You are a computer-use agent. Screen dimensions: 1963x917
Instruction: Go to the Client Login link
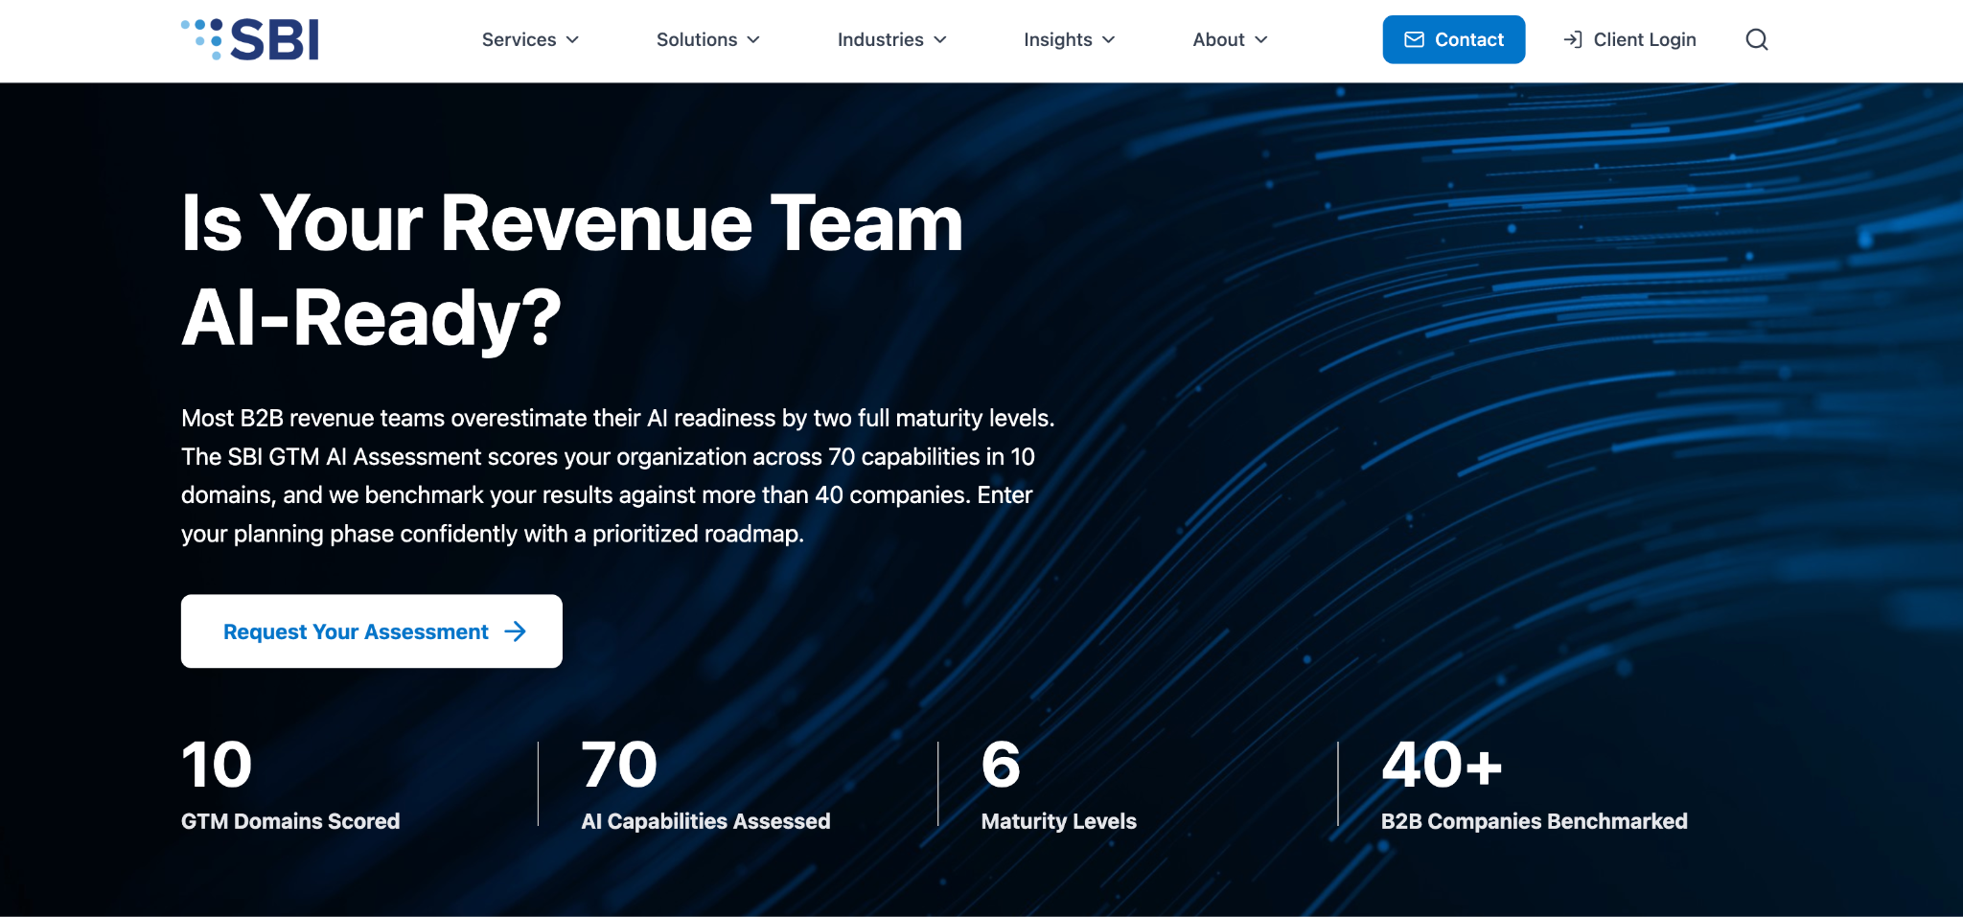1629,39
